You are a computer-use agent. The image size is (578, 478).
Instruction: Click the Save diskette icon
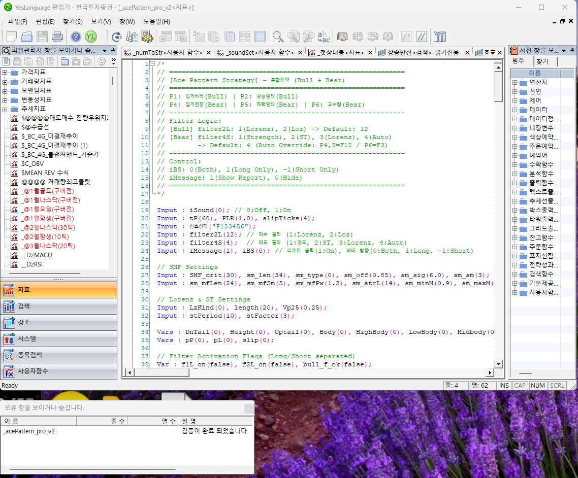(x=42, y=37)
